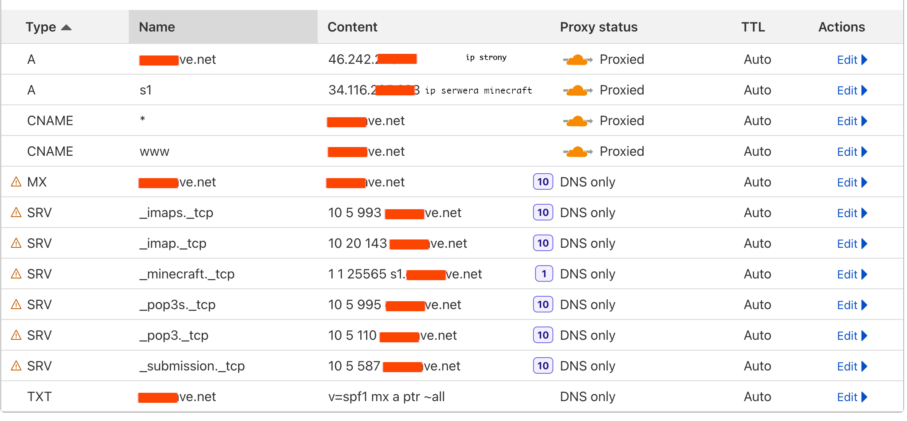
Task: Click the TTL column header
Action: (753, 27)
